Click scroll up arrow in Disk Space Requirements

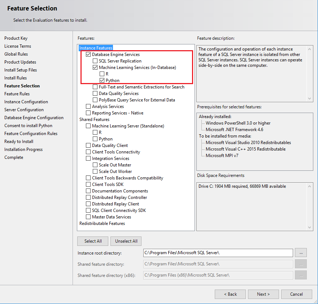tap(309, 186)
